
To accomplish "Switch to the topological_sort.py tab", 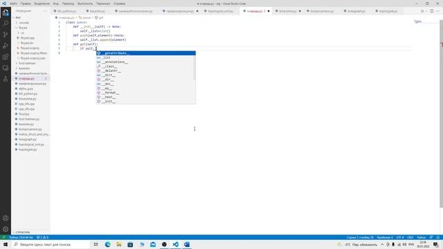I will click(220, 11).
